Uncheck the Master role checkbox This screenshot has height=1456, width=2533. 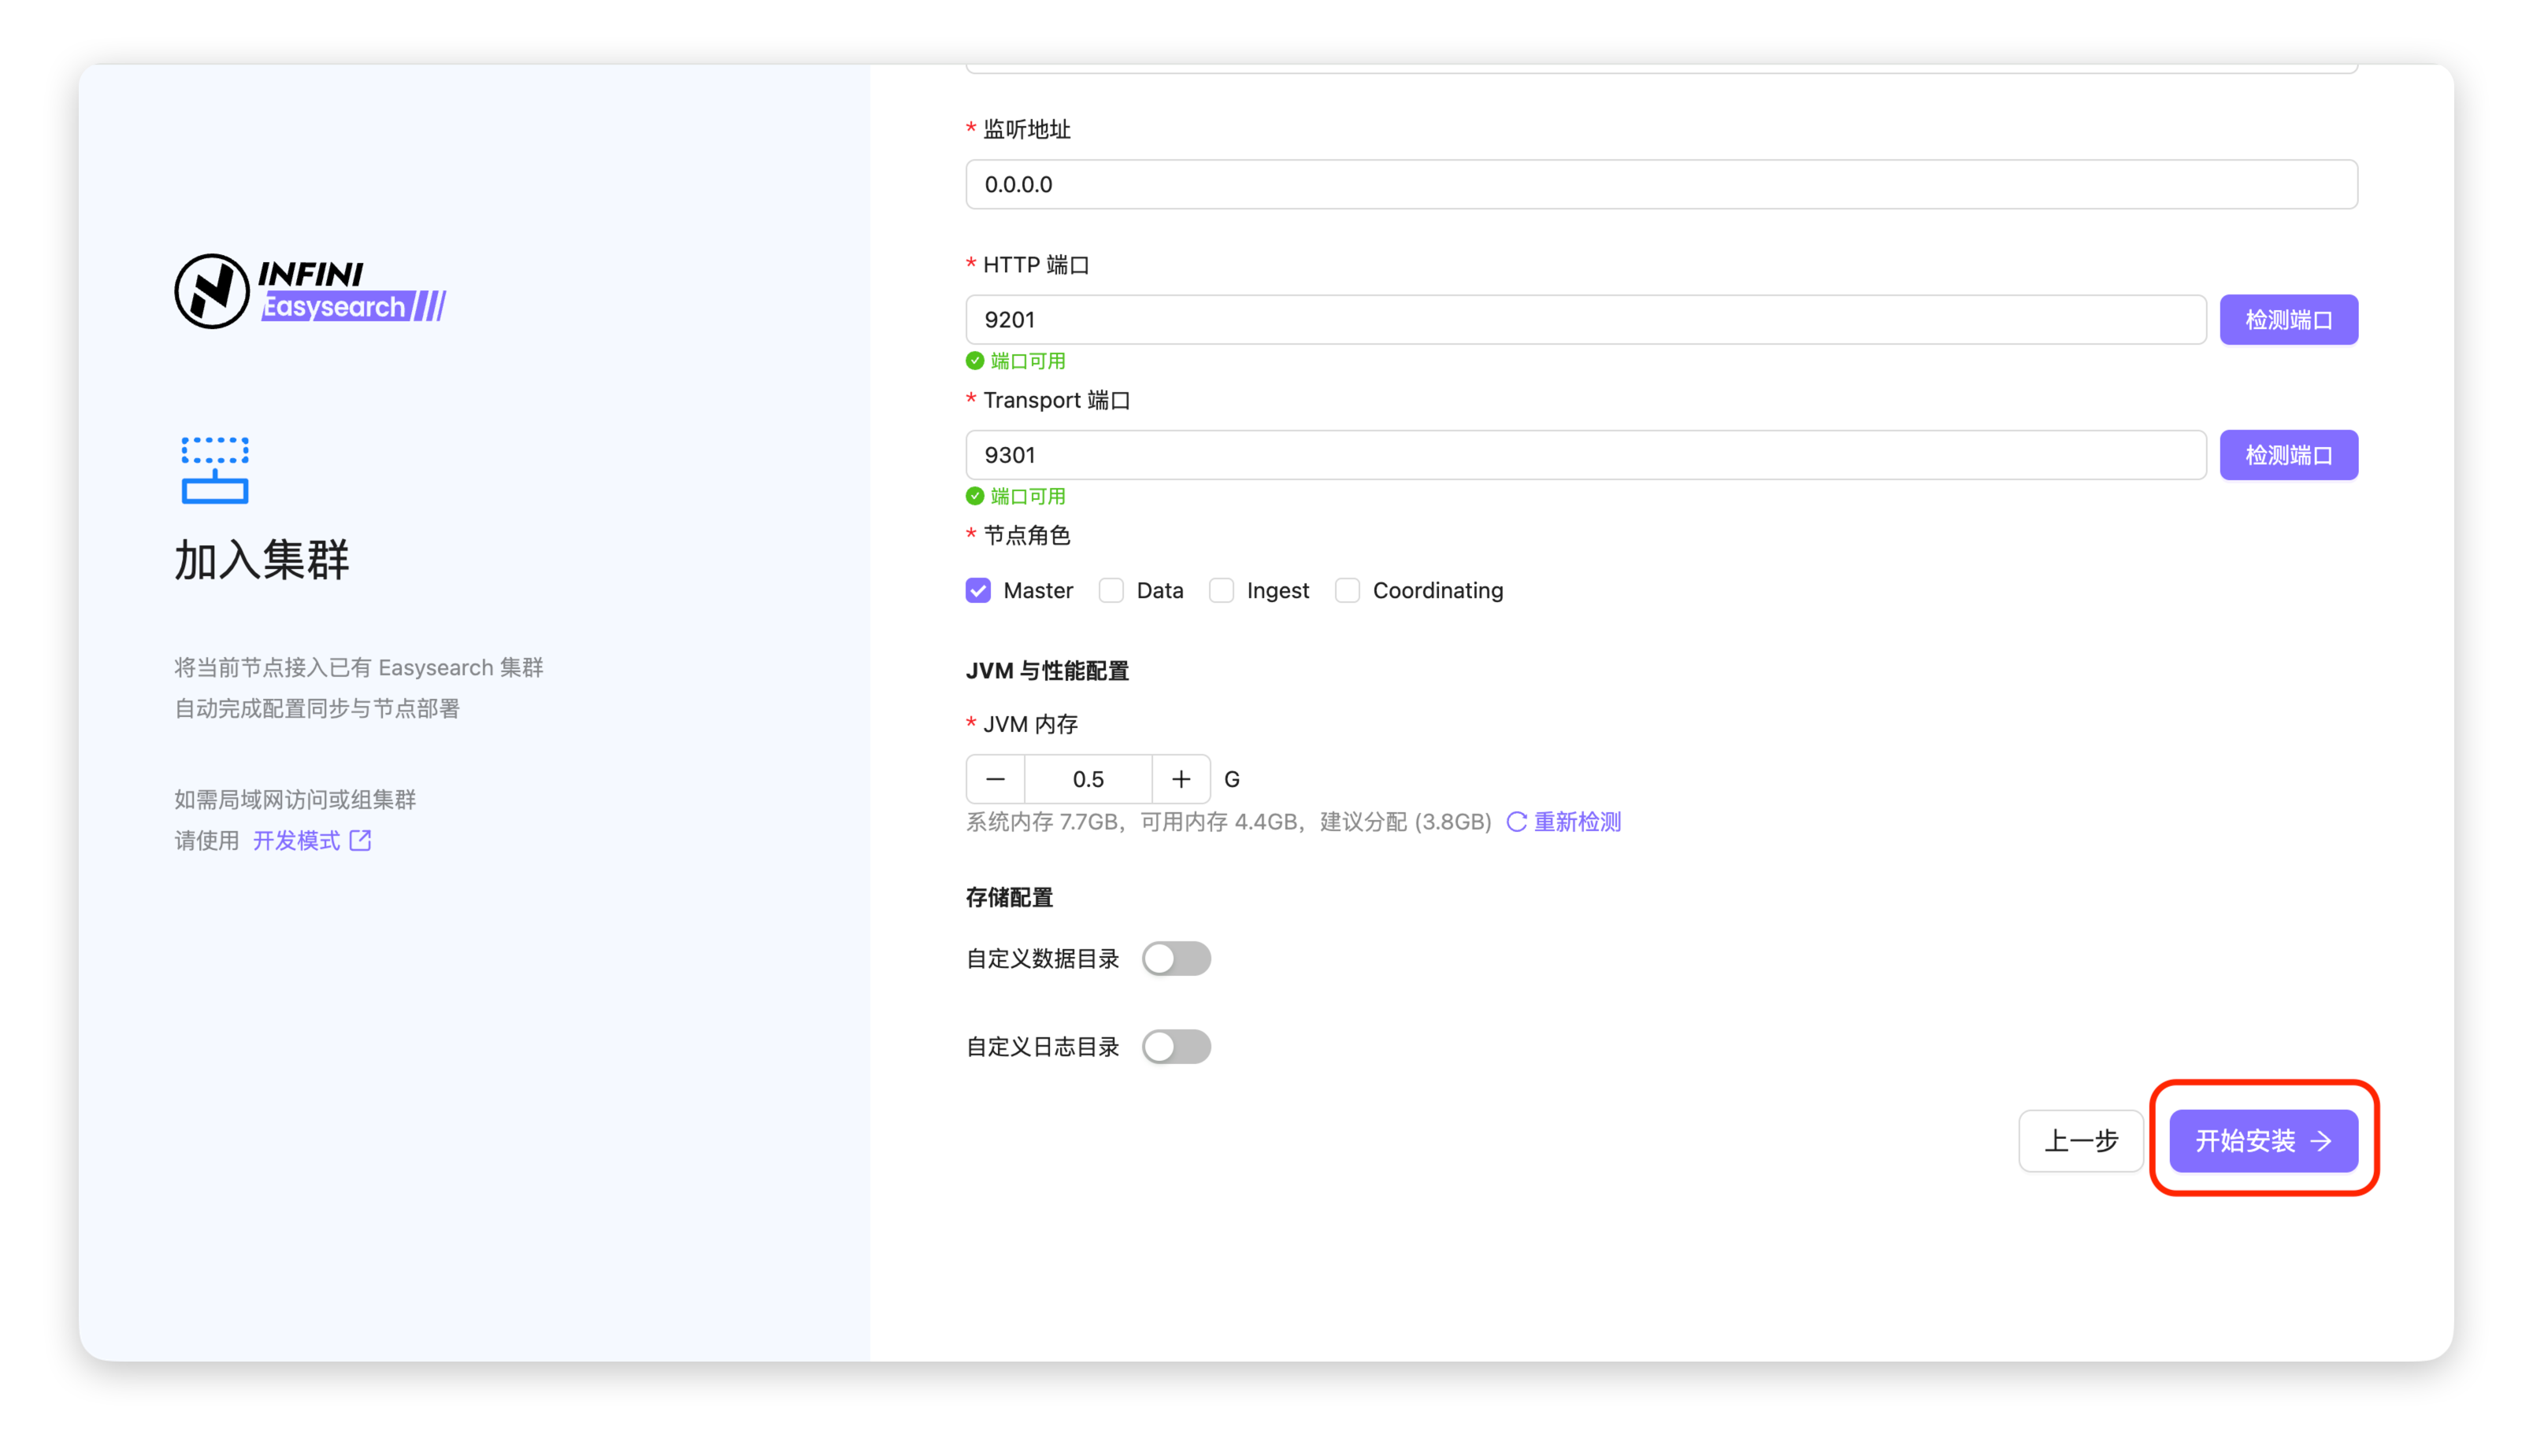click(977, 591)
